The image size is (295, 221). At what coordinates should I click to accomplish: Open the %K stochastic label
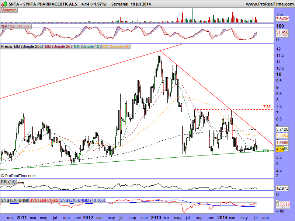click(x=4, y=26)
